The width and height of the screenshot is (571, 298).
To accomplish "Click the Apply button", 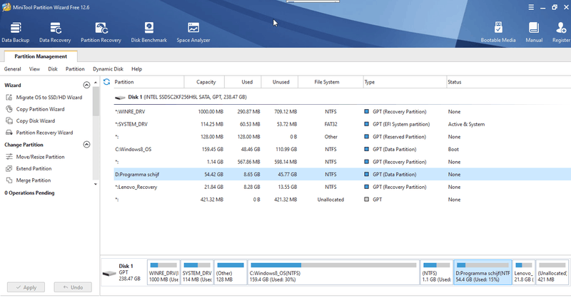I will (x=25, y=287).
